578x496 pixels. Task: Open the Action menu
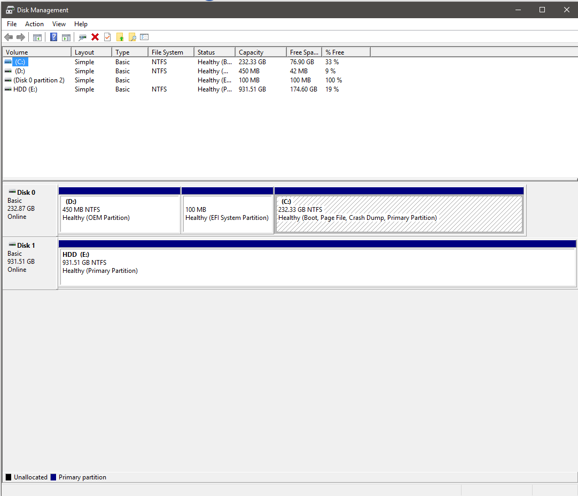pyautogui.click(x=34, y=24)
